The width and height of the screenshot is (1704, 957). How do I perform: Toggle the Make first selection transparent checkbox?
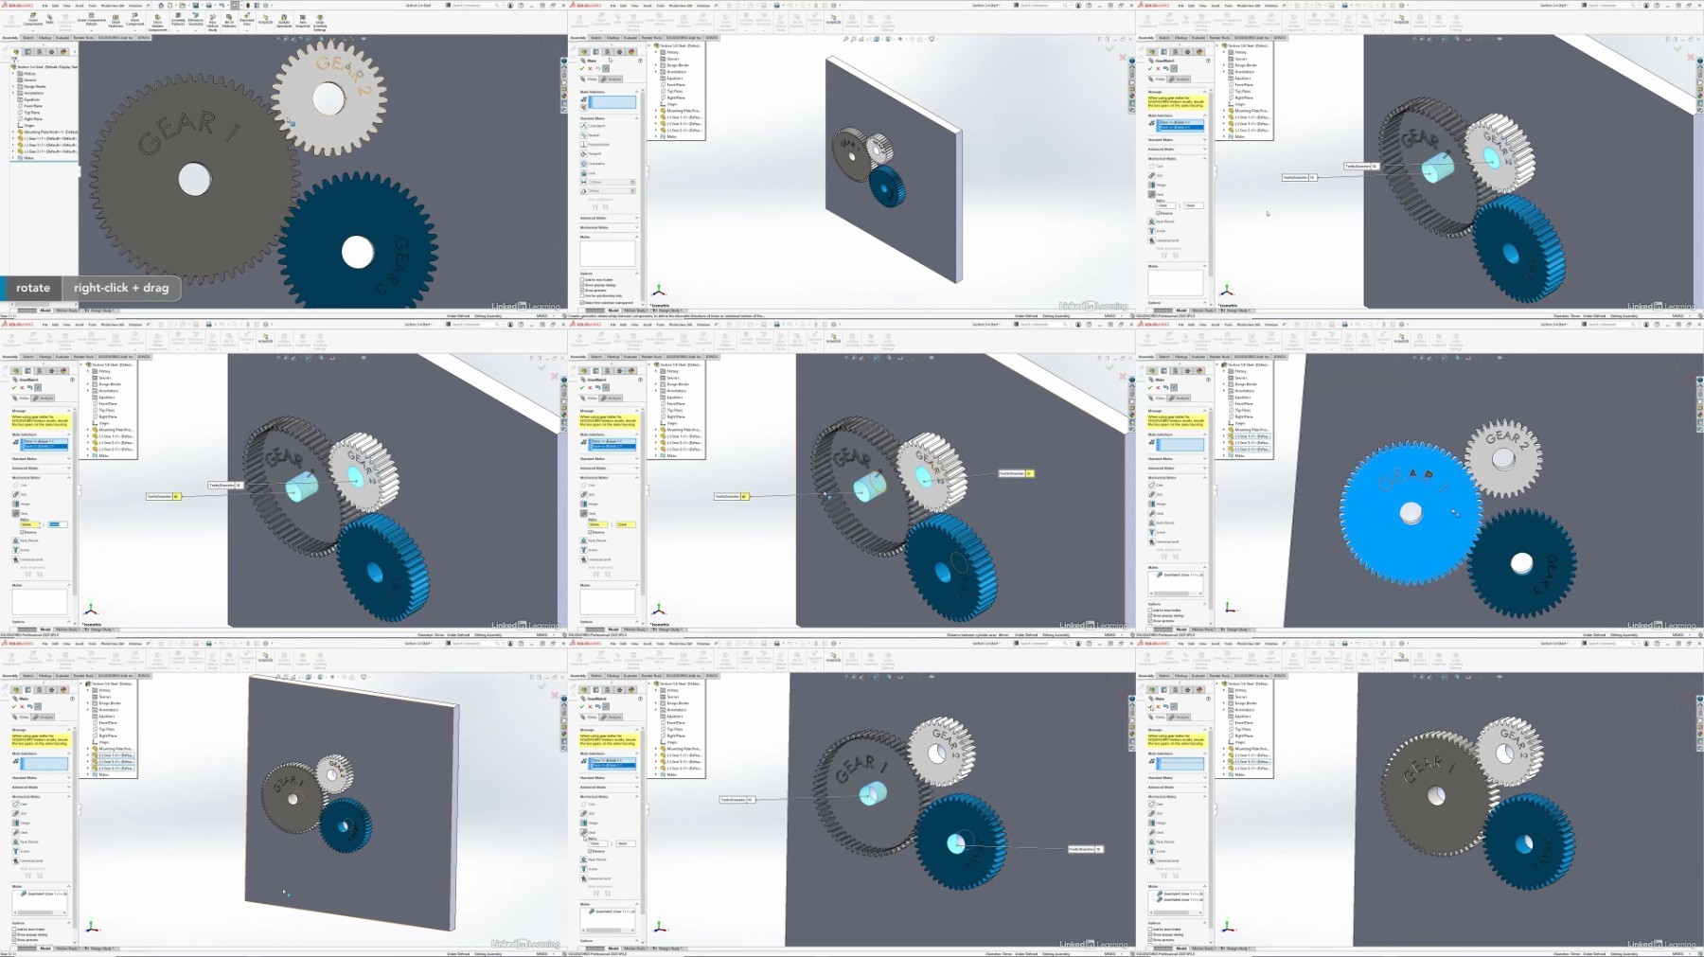(x=582, y=303)
